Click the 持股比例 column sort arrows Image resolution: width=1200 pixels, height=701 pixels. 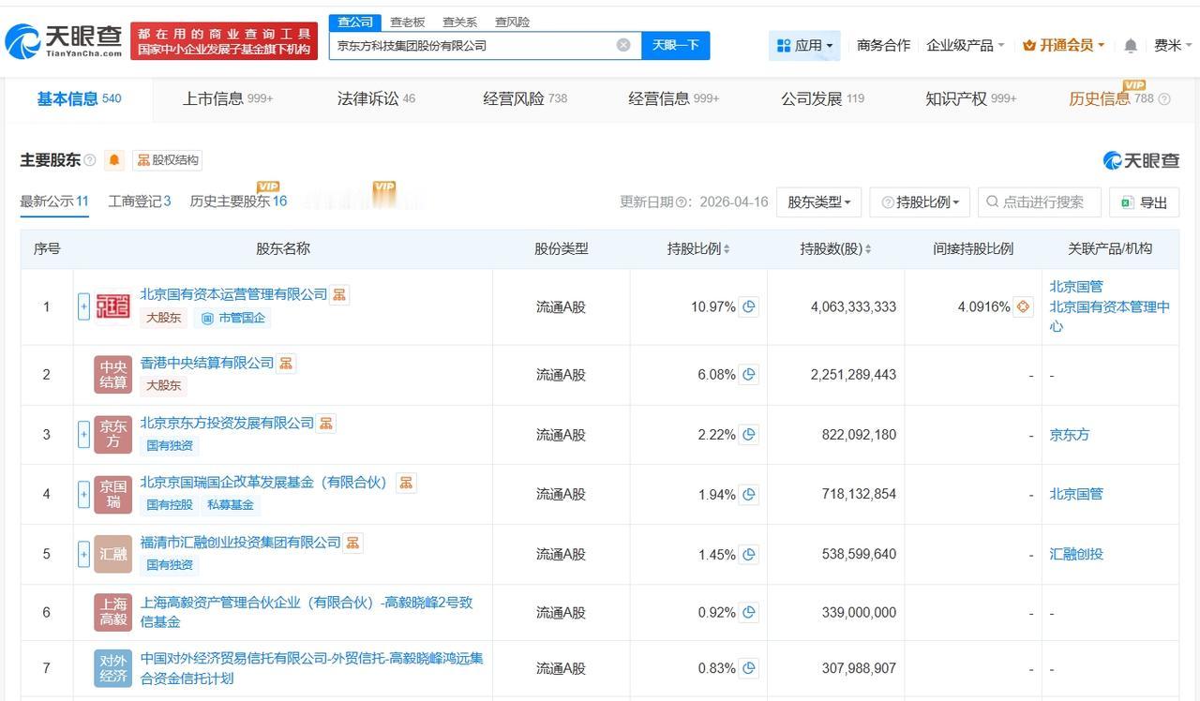(727, 249)
